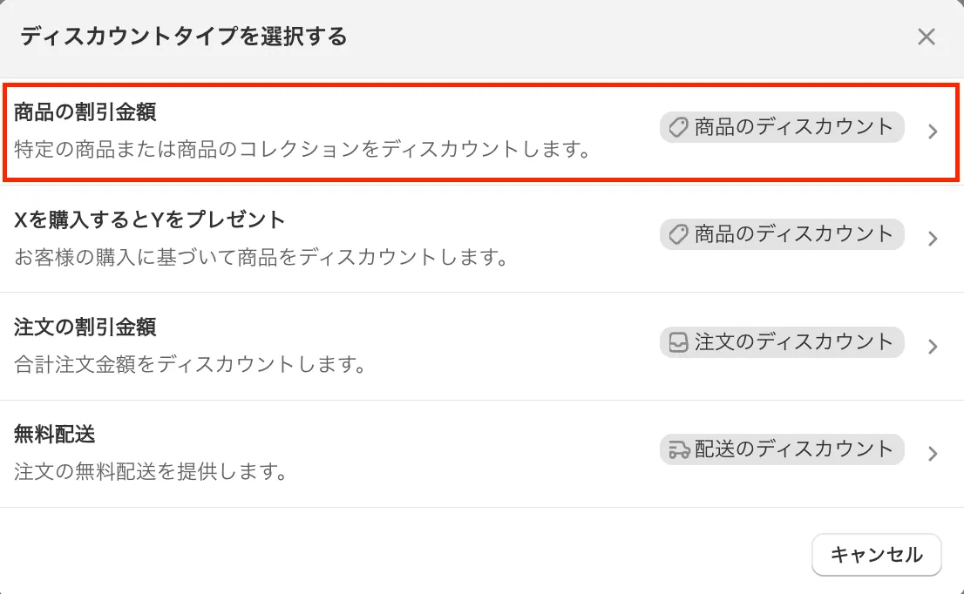
Task: Click the chevron for 注文の割引金額
Action: [933, 347]
